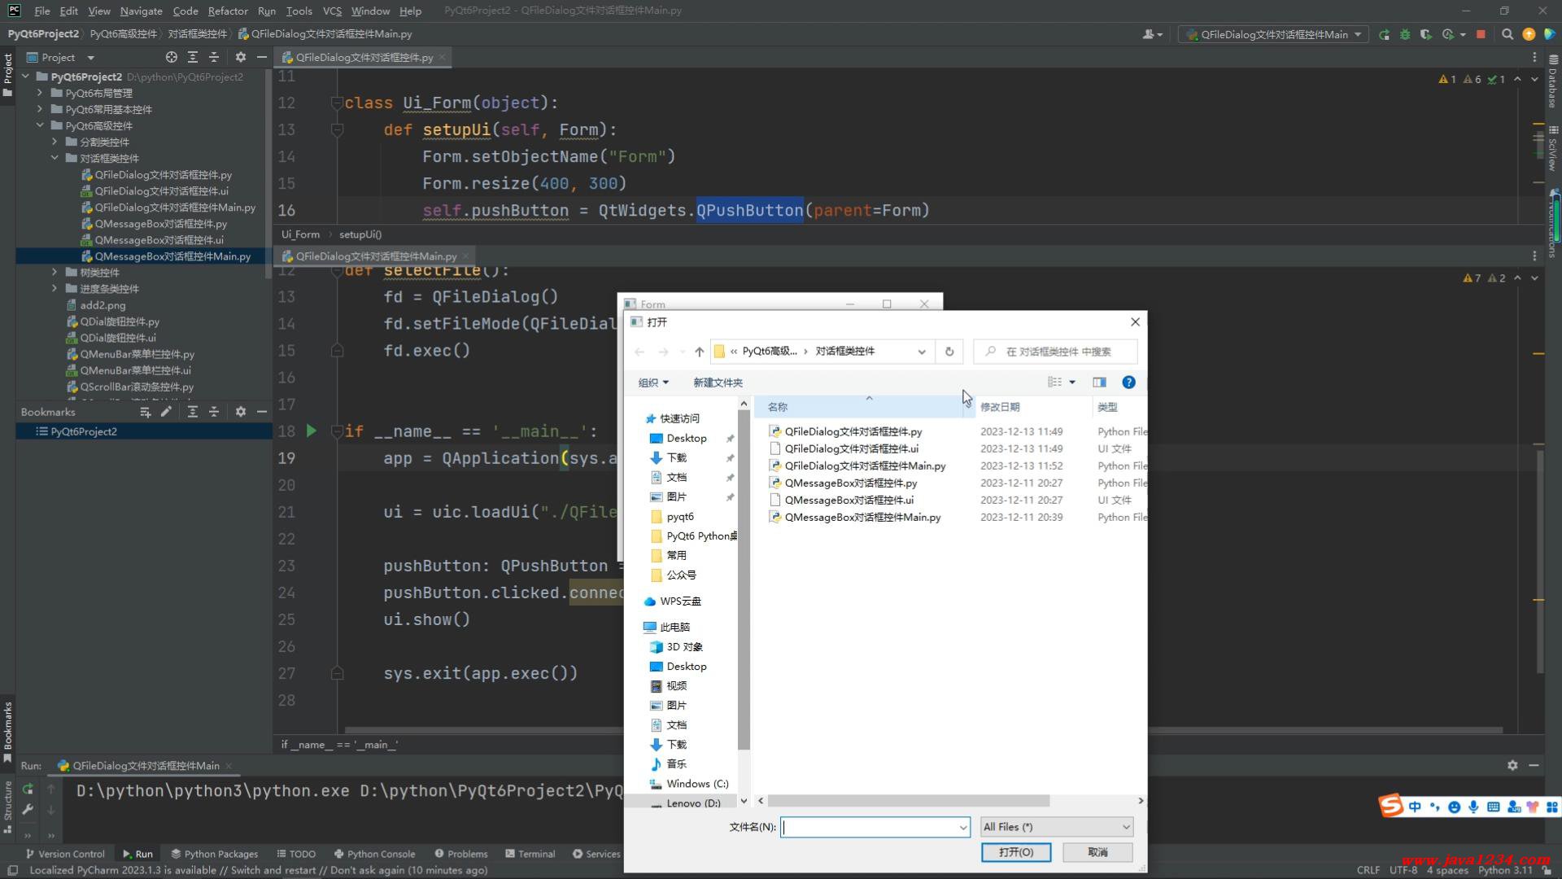Select add2.png in project tree
Screen dimensions: 1562x879
(103, 305)
